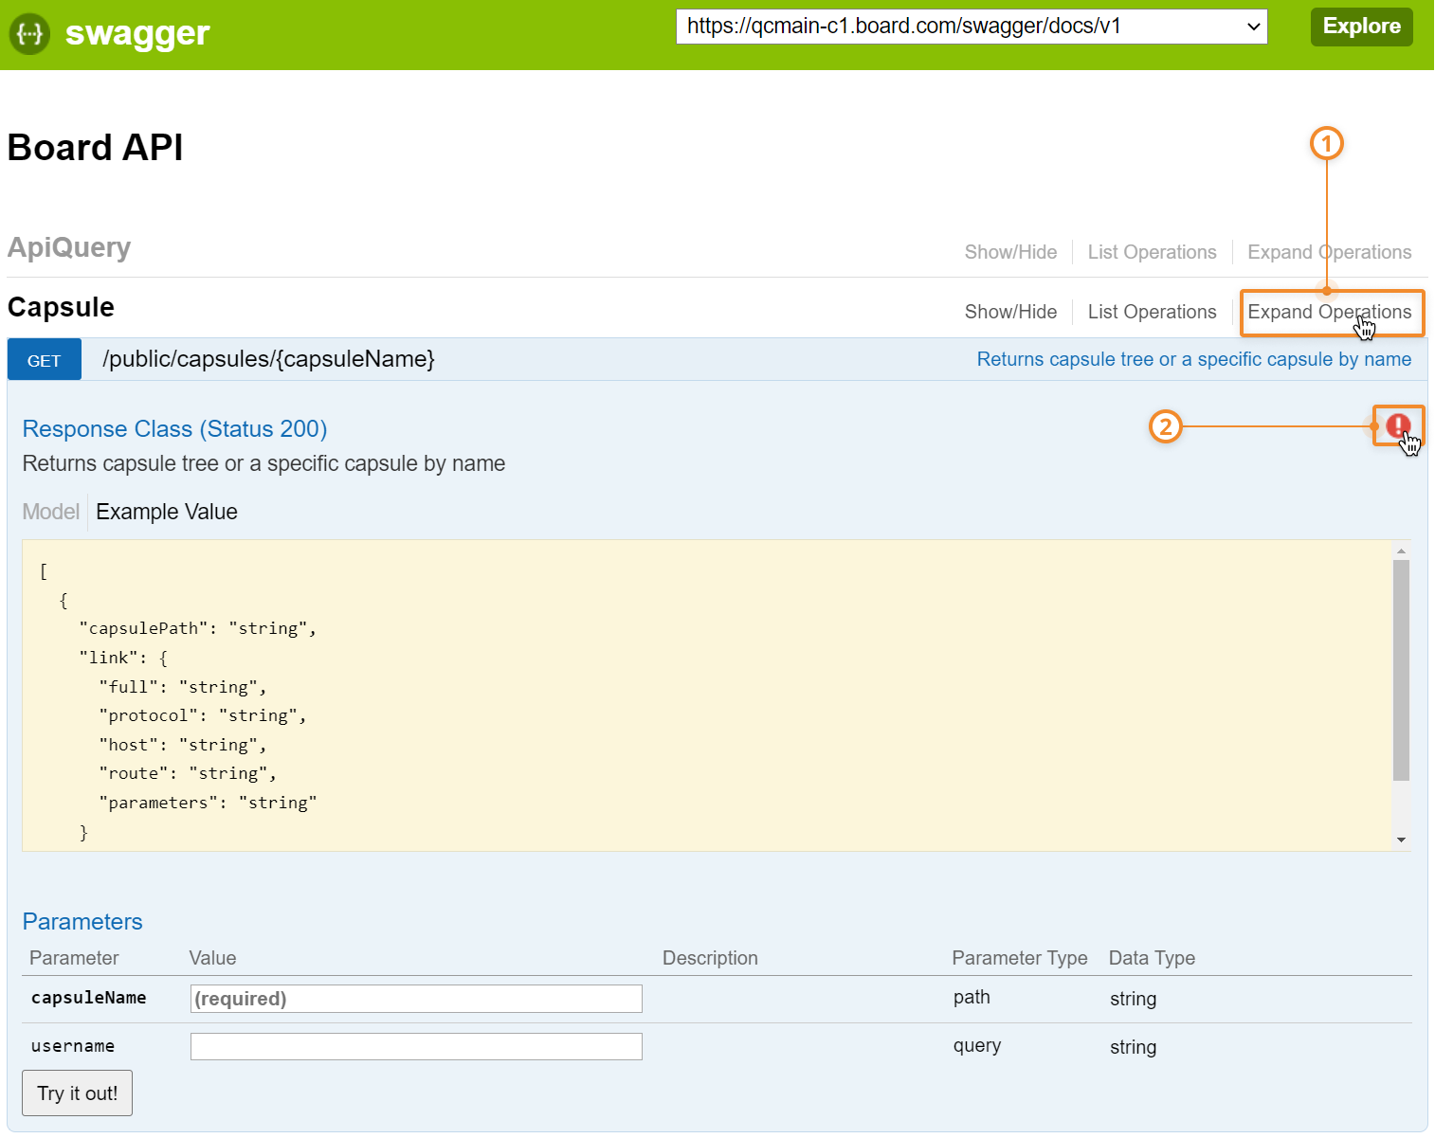Viewport: 1435px width, 1138px height.
Task: Click the swagger brand text
Action: [137, 34]
